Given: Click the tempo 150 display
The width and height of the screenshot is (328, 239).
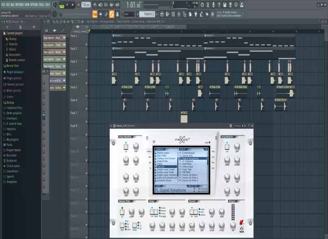Looking at the screenshot, I should pyautogui.click(x=86, y=5).
